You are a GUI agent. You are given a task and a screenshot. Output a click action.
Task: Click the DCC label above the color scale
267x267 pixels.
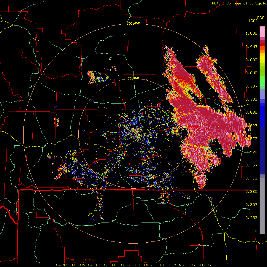pyautogui.click(x=260, y=18)
